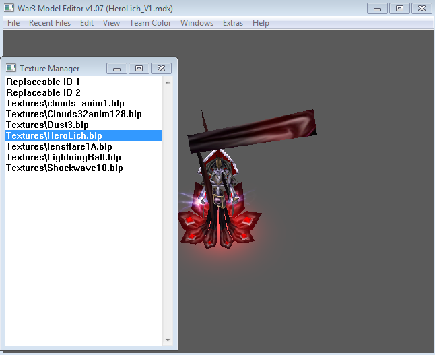The height and width of the screenshot is (355, 435).
Task: Open the Windows menu
Action: click(x=197, y=23)
